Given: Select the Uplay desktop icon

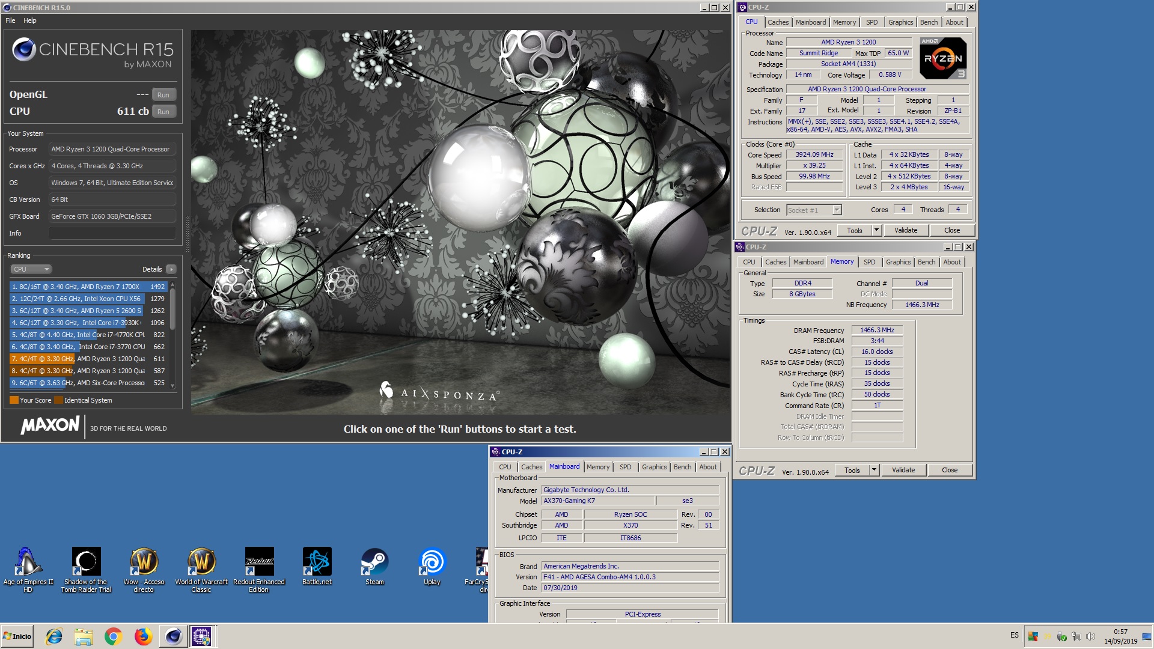Looking at the screenshot, I should (432, 566).
